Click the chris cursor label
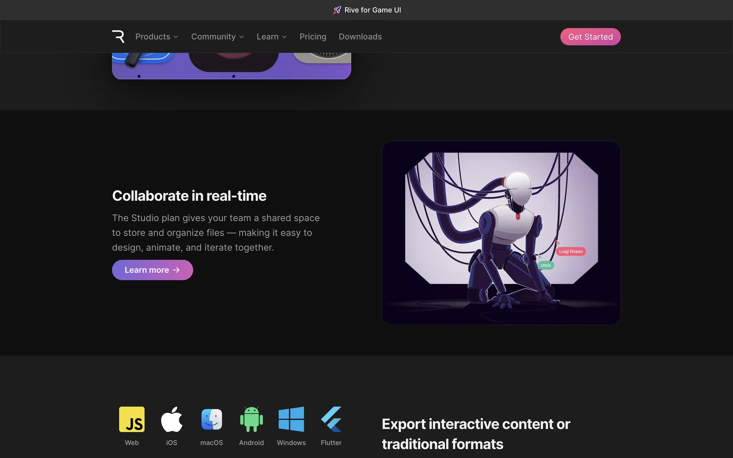 (546, 265)
